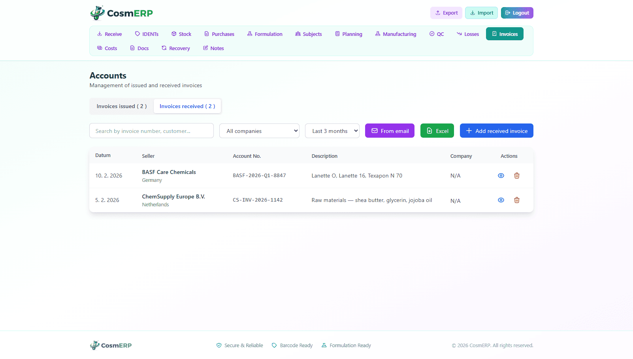Open Notes from the navigation bar
Image resolution: width=633 pixels, height=359 pixels.
click(213, 48)
